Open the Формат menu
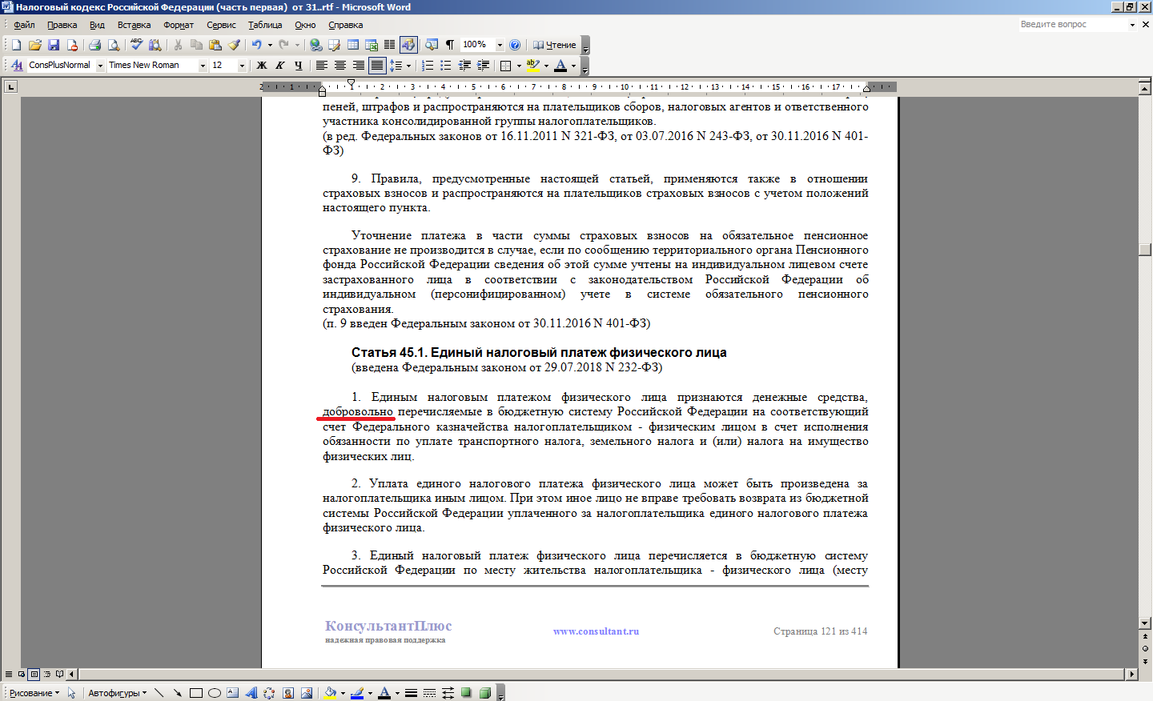 [x=179, y=25]
